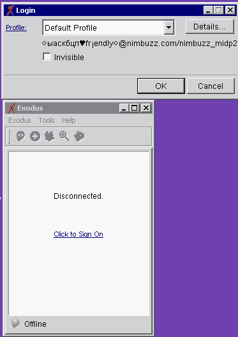Toggle the Invisible checkbox

point(47,57)
